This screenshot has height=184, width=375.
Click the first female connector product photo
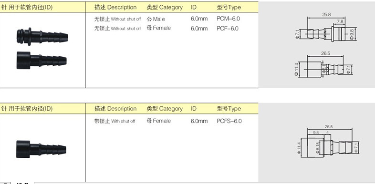point(42,61)
